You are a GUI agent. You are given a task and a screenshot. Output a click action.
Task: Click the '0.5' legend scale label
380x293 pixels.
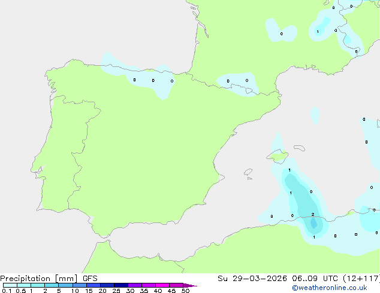coord(21,291)
